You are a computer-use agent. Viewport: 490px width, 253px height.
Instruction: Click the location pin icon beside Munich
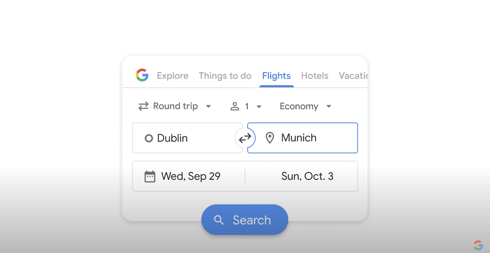tap(270, 138)
